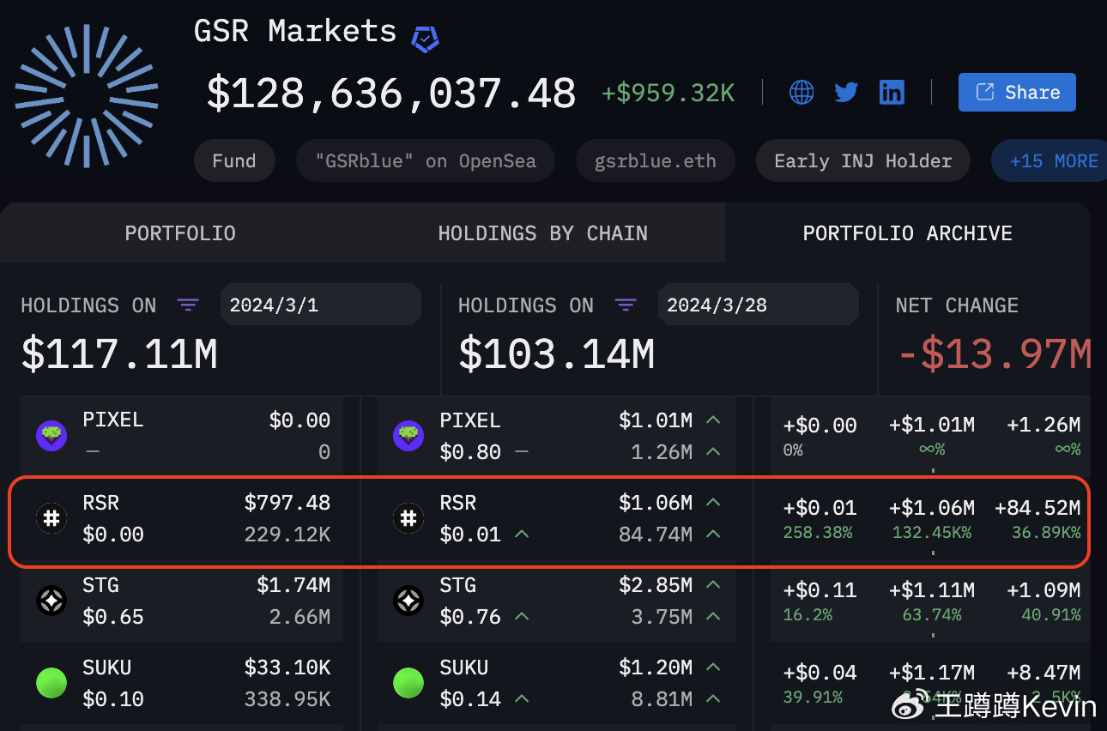Image resolution: width=1107 pixels, height=731 pixels.
Task: Open the filter icon beside 2024/3/1 date
Action: [188, 305]
